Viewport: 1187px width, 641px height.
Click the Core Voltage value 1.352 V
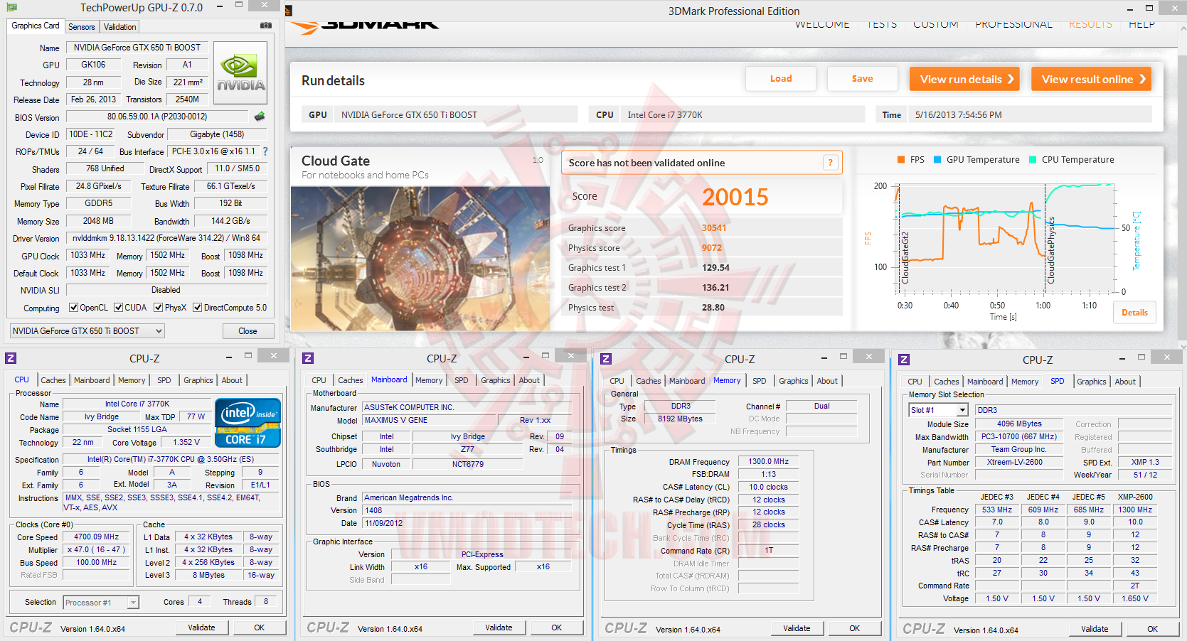(187, 443)
